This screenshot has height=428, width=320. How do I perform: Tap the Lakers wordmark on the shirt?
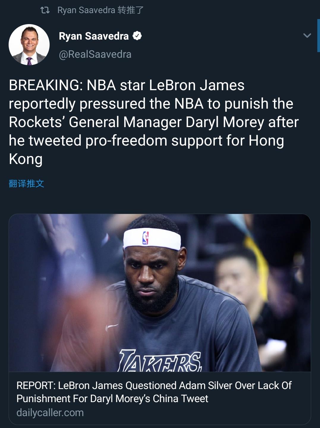coord(160,361)
